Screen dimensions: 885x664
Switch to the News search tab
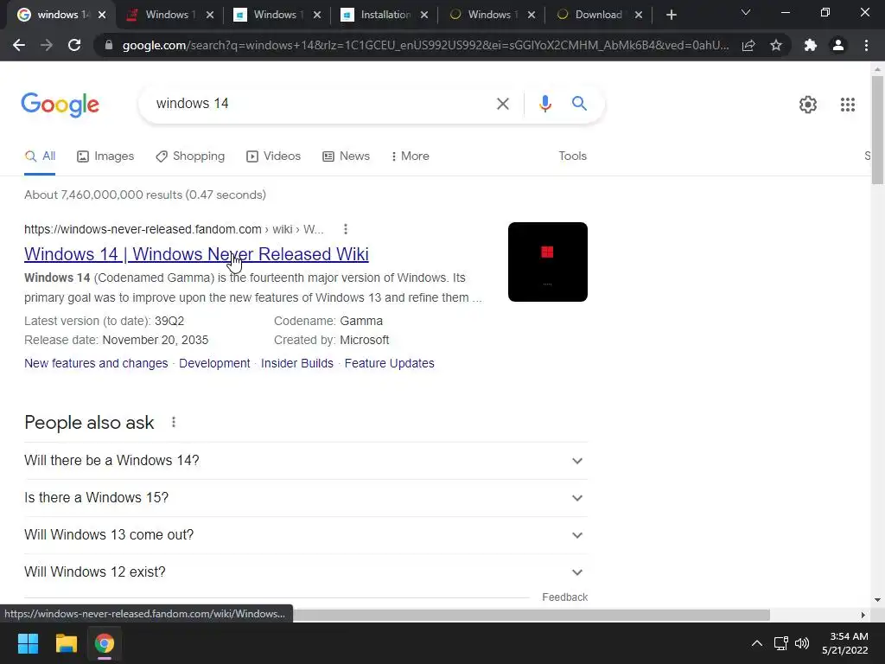pyautogui.click(x=346, y=156)
